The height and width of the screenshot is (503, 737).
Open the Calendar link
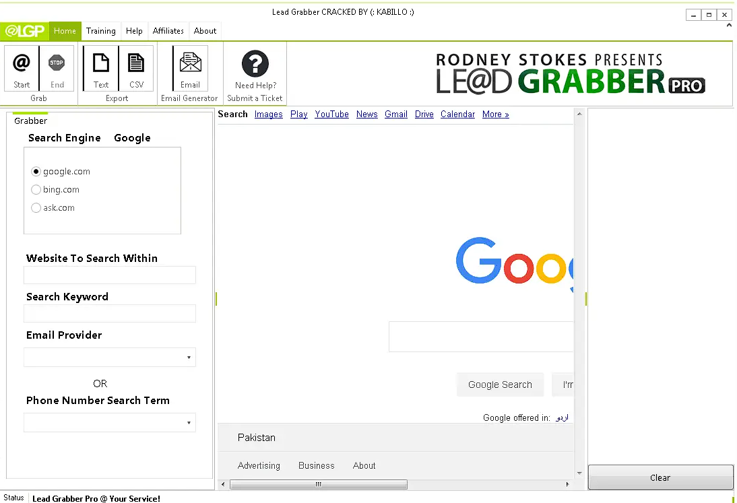(458, 114)
